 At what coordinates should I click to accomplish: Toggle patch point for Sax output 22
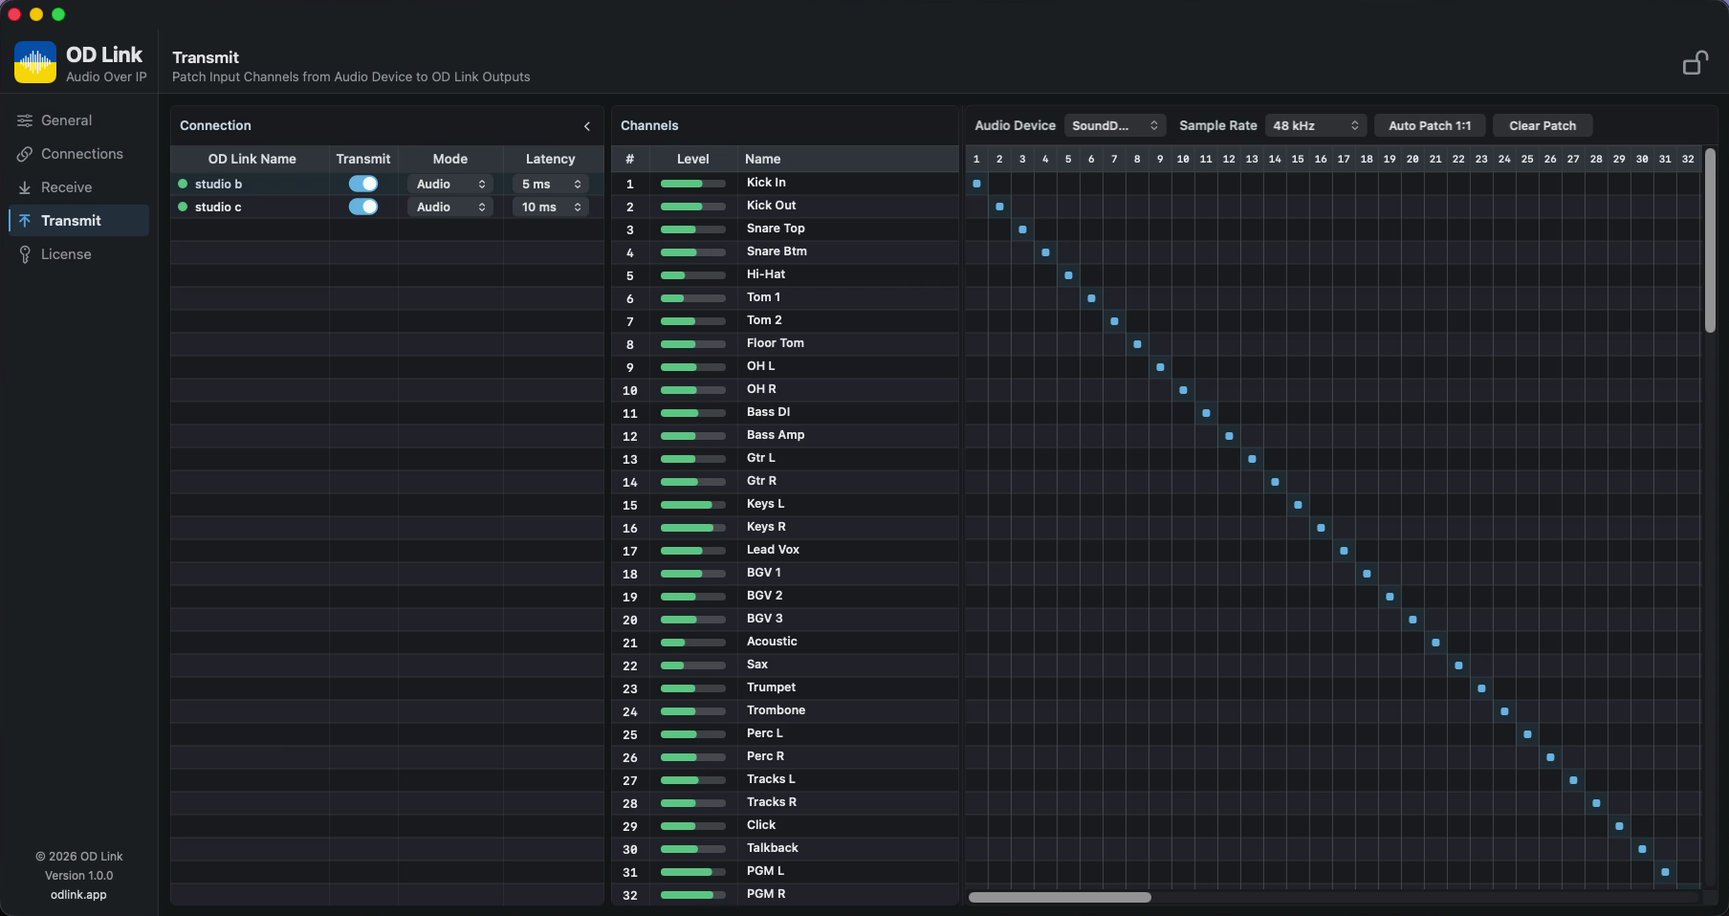point(1458,665)
